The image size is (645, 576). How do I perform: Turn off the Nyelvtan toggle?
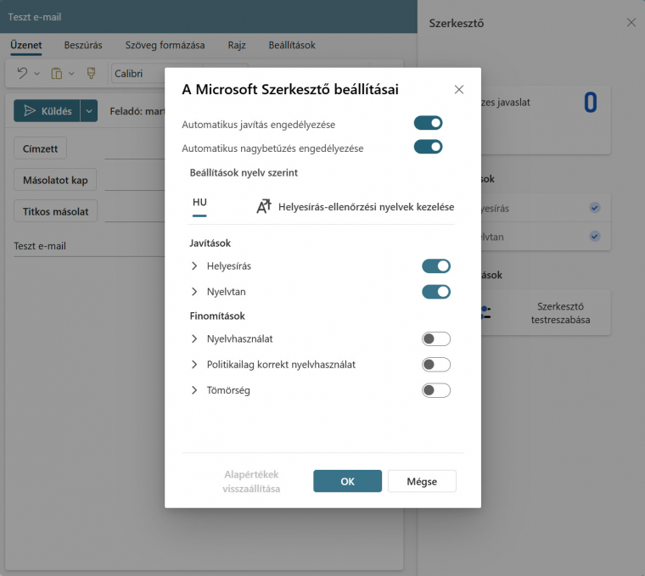(436, 292)
